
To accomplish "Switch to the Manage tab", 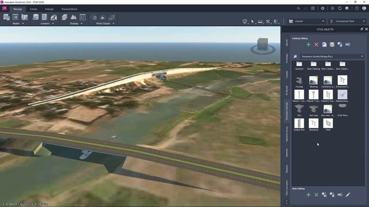I will point(17,9).
